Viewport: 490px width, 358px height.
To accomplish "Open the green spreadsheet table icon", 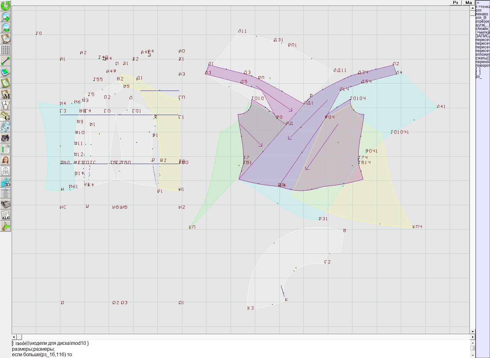I will (6, 149).
